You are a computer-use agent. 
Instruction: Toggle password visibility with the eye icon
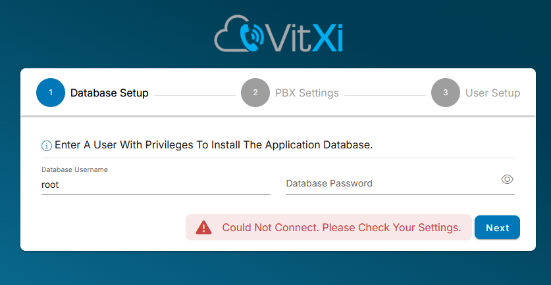pyautogui.click(x=507, y=179)
